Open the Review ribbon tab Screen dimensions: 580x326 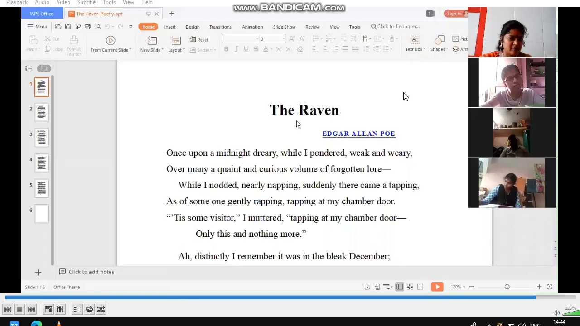pos(312,27)
